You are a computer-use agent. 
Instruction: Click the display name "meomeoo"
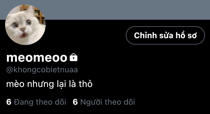[x=37, y=58]
